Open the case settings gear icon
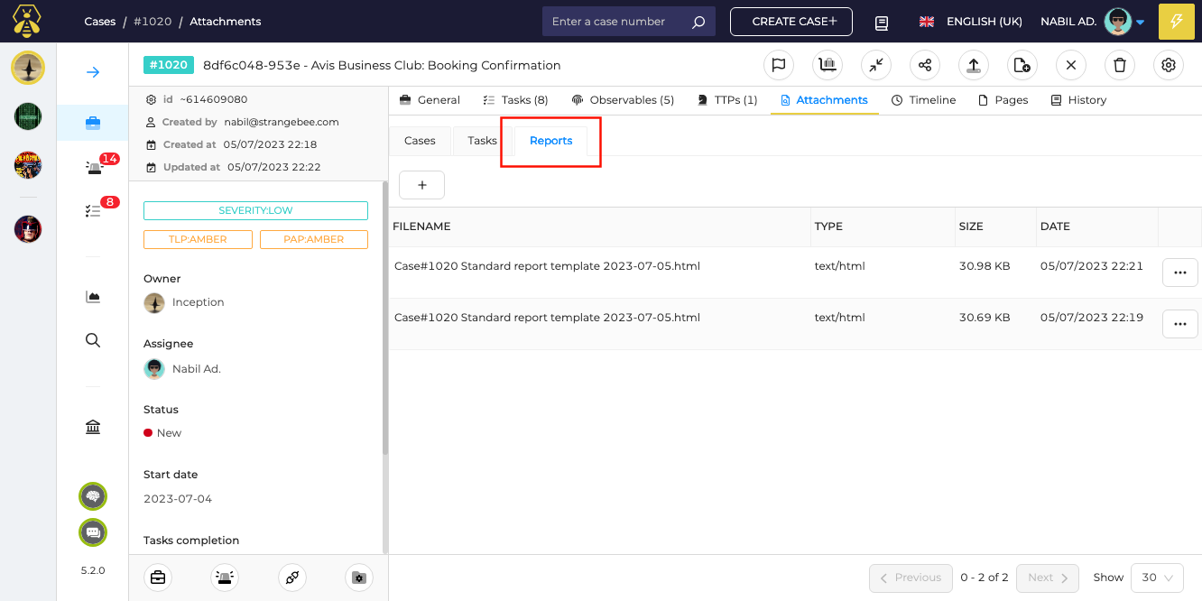 point(1169,65)
